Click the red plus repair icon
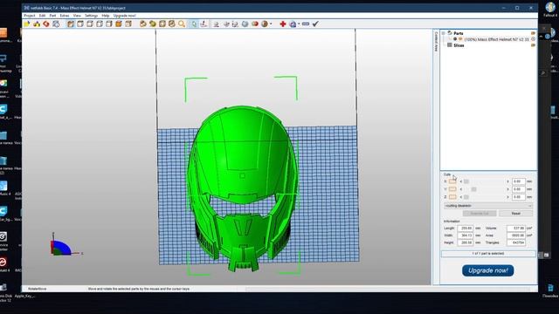Viewport: 559px width, 314px height. point(283,24)
